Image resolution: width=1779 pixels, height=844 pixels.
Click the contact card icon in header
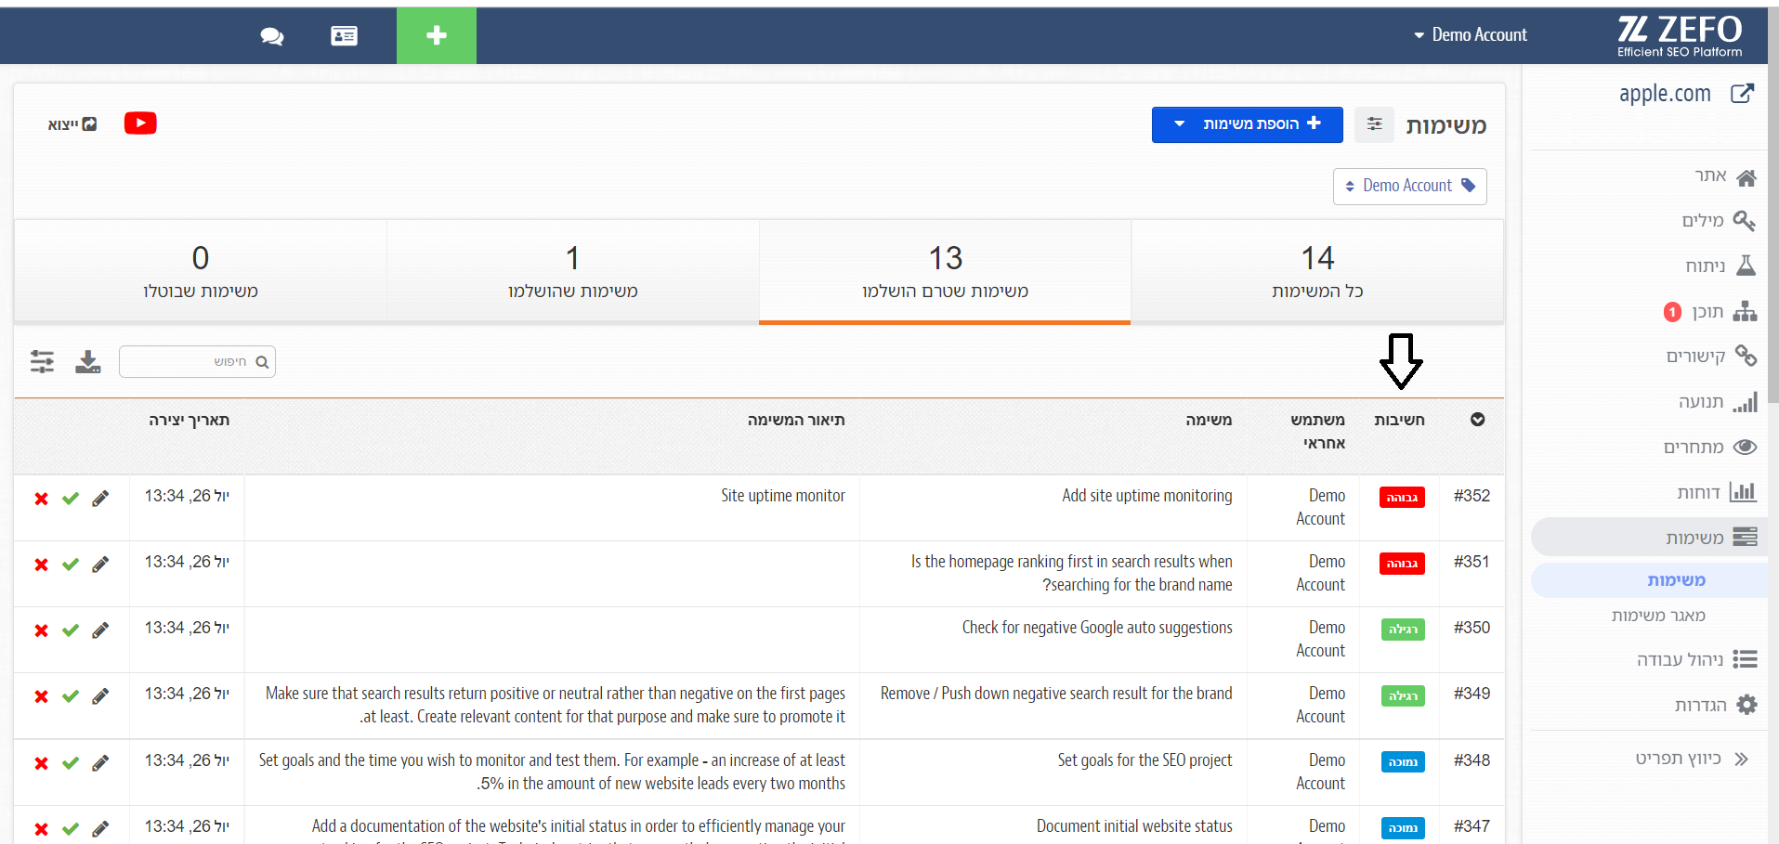pos(344,36)
